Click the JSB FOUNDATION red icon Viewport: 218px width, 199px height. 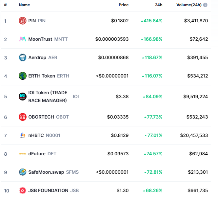pyautogui.click(x=23, y=190)
